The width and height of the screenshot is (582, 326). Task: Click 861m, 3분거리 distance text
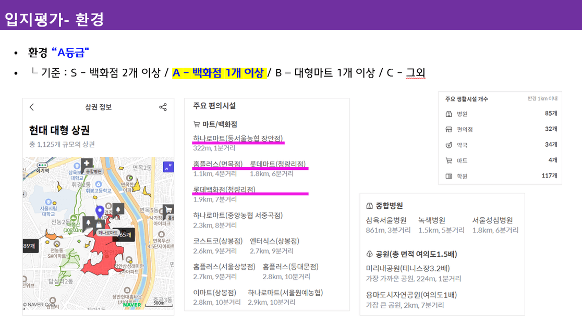[x=388, y=230]
